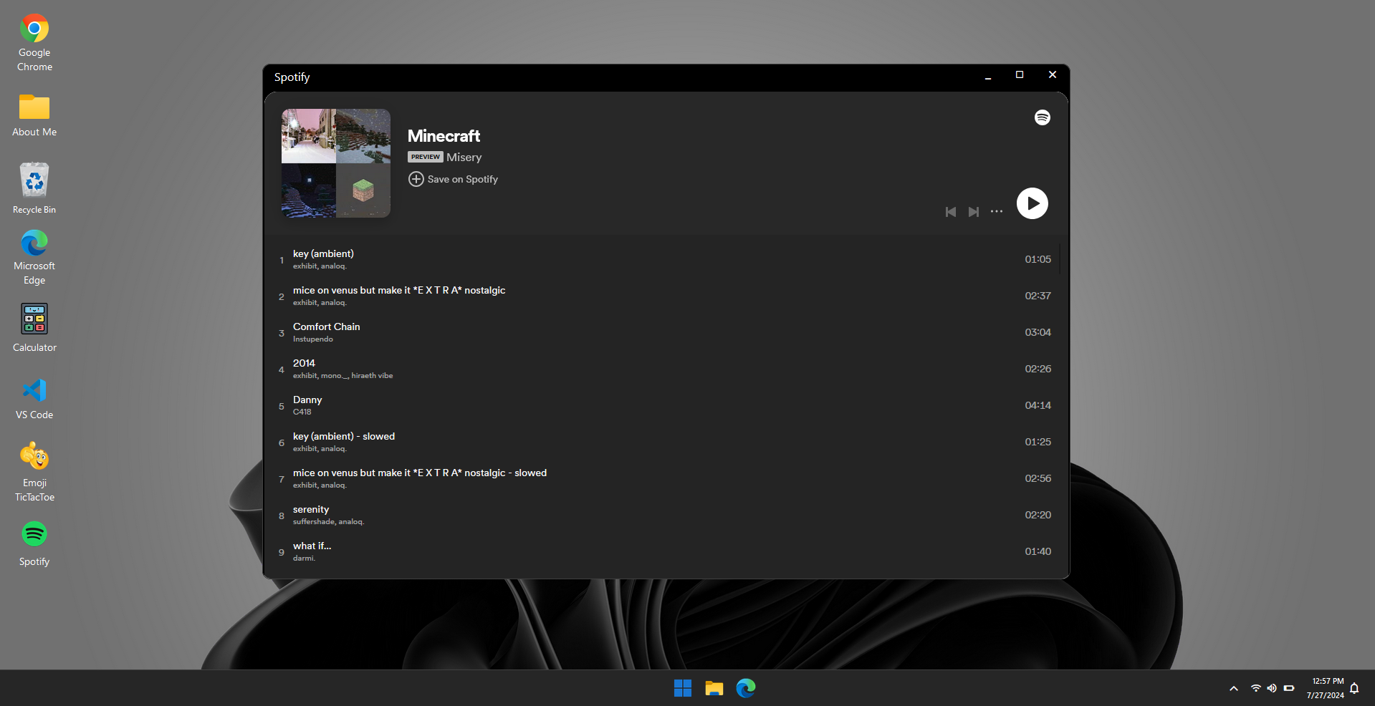
Task: Click the Spotify logo in the player
Action: (1043, 117)
